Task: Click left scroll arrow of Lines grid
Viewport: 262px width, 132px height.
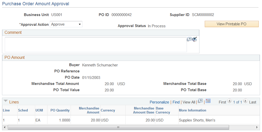Action: coord(5,127)
